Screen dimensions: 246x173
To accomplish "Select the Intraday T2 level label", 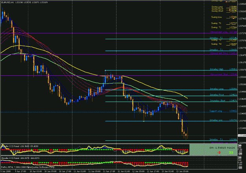I will pos(216,38).
